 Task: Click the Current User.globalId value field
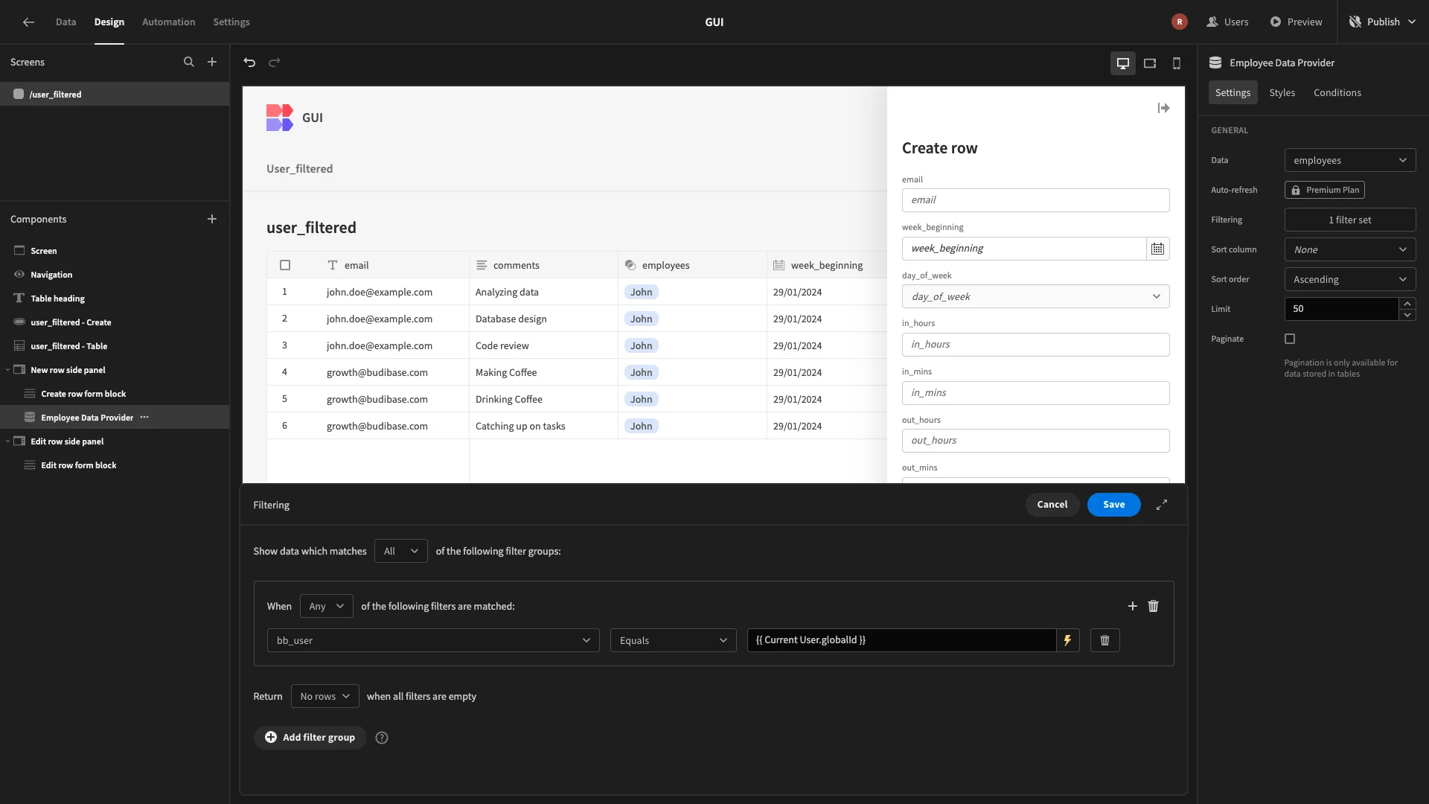point(901,640)
